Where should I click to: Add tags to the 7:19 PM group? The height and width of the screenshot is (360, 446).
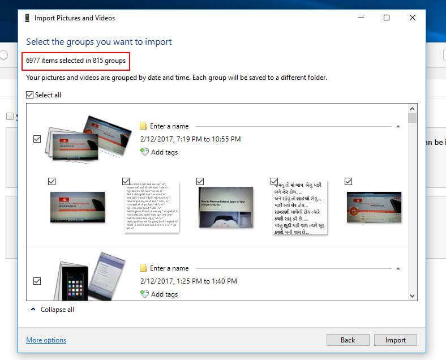(x=164, y=152)
